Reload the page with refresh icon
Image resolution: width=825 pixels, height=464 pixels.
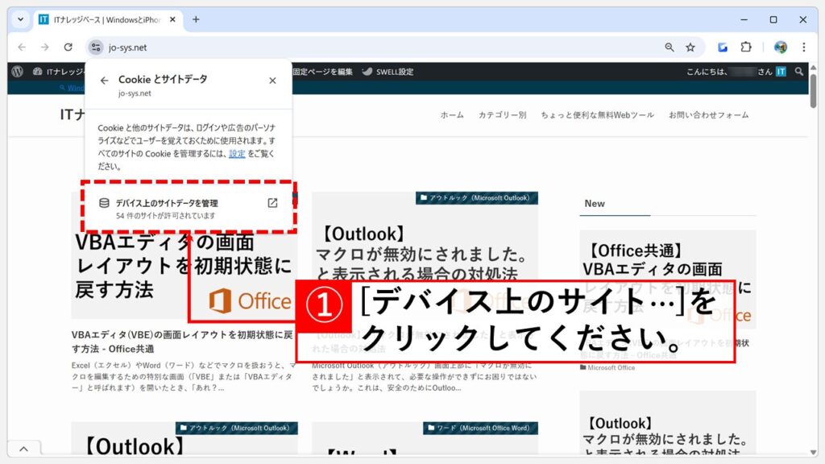coord(68,48)
